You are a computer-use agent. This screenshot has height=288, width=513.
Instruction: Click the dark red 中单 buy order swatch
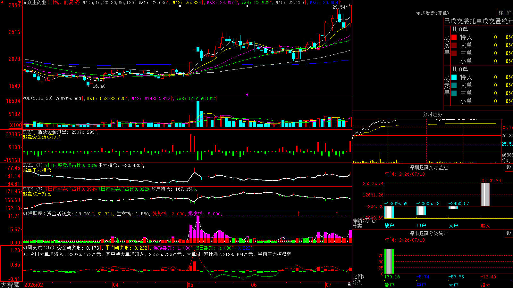click(454, 53)
